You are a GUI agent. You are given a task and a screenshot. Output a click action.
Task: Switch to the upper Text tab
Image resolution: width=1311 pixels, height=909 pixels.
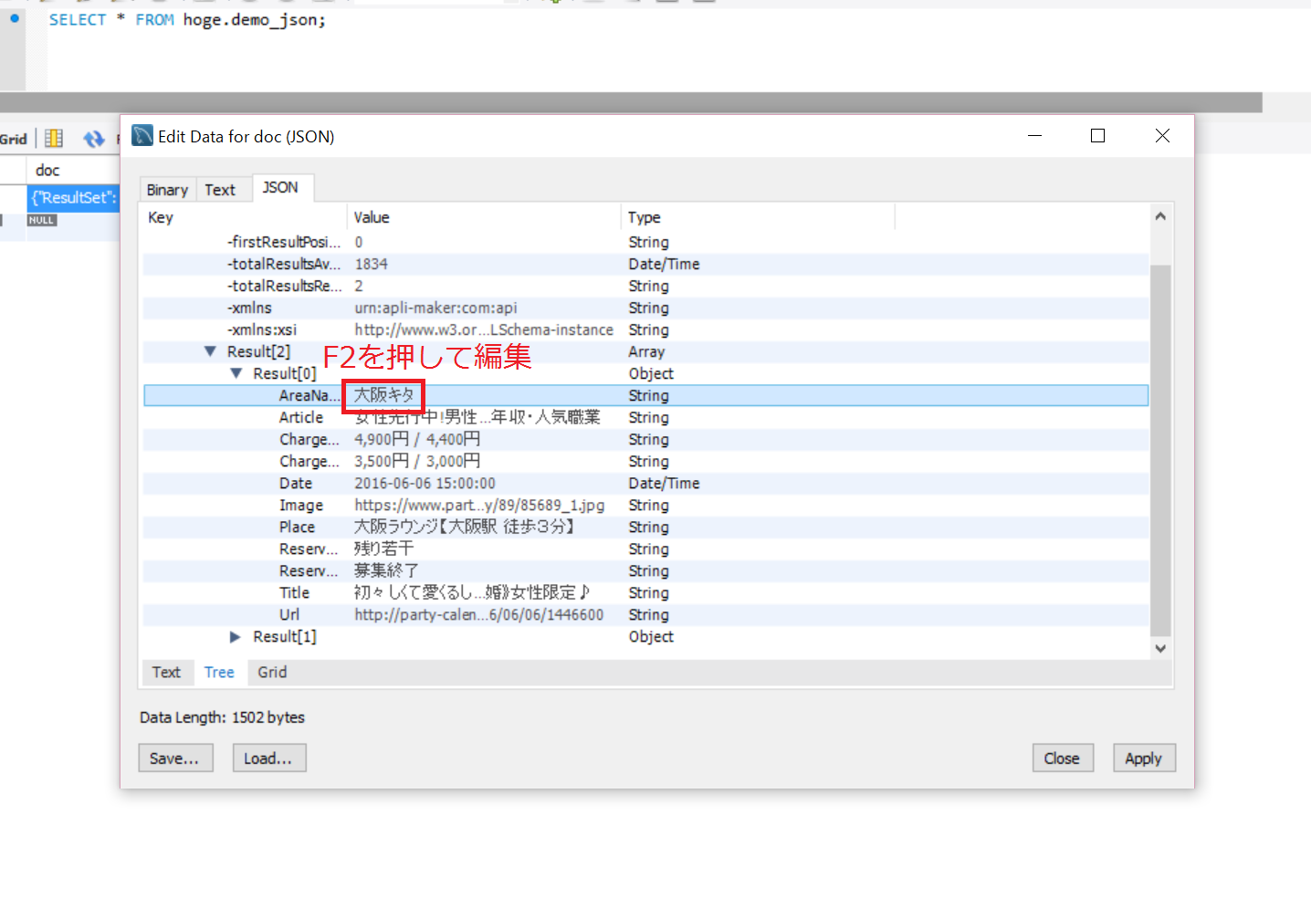pyautogui.click(x=220, y=190)
